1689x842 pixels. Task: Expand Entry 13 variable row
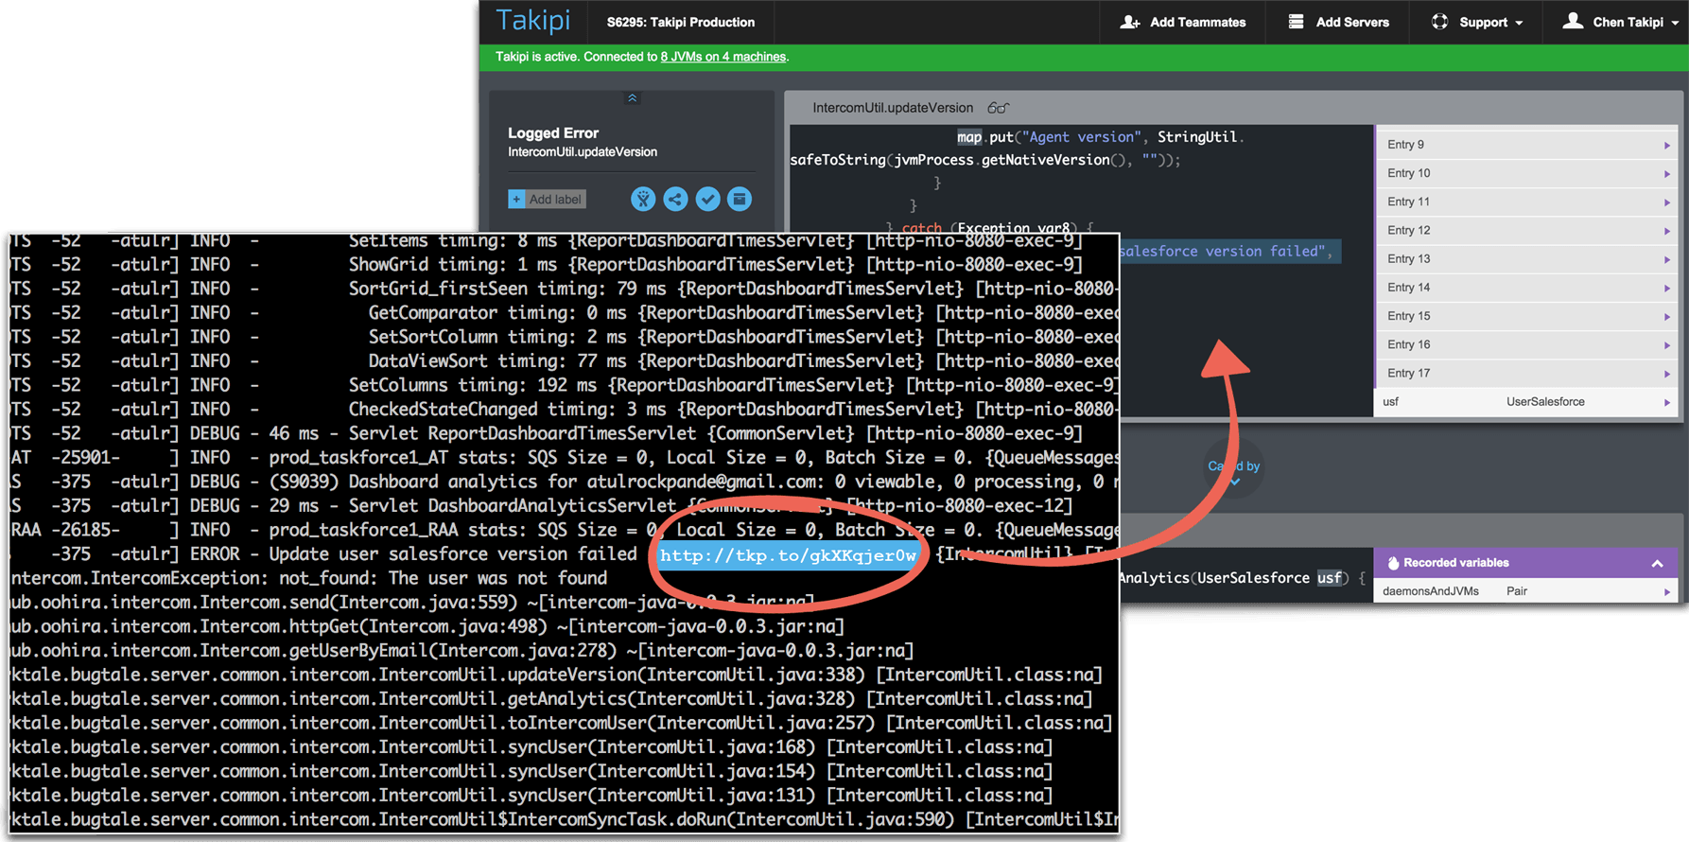[1525, 258]
